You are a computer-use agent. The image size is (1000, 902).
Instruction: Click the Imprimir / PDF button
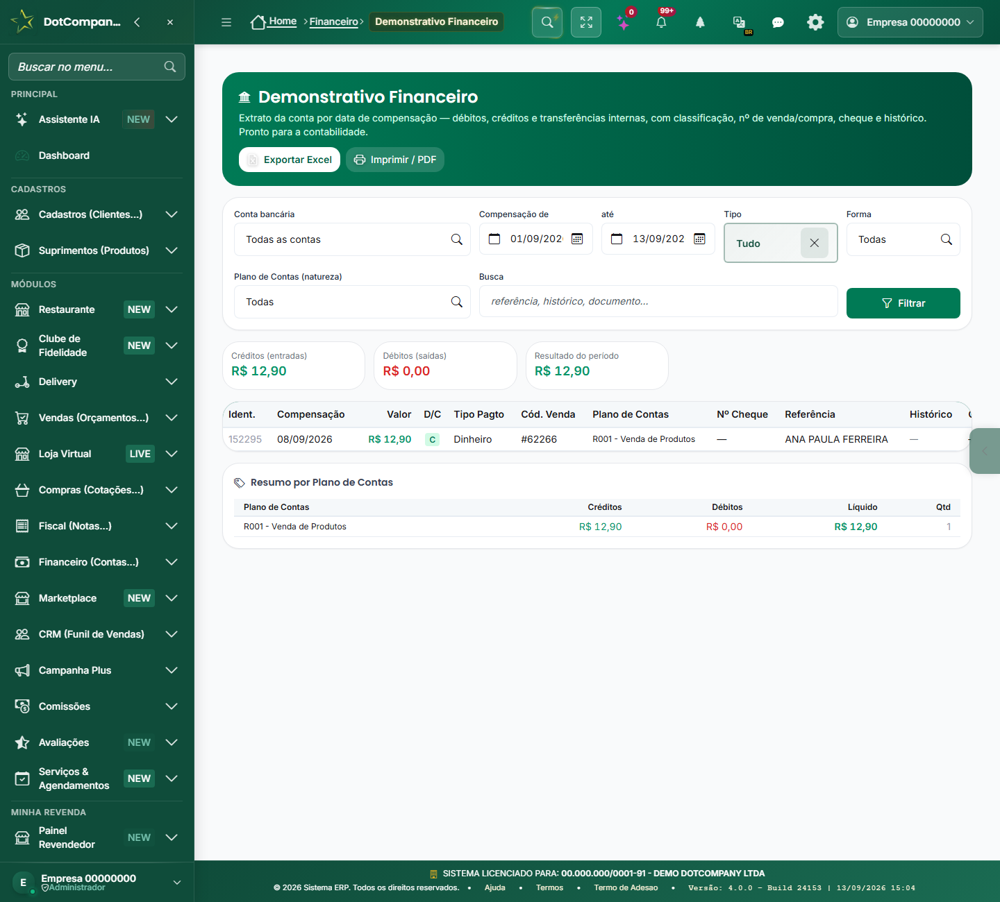tap(395, 160)
